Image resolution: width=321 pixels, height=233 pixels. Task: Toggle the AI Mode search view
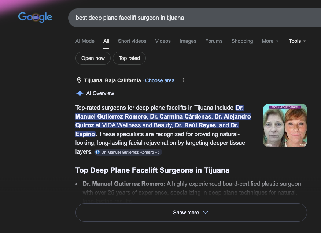pyautogui.click(x=85, y=41)
